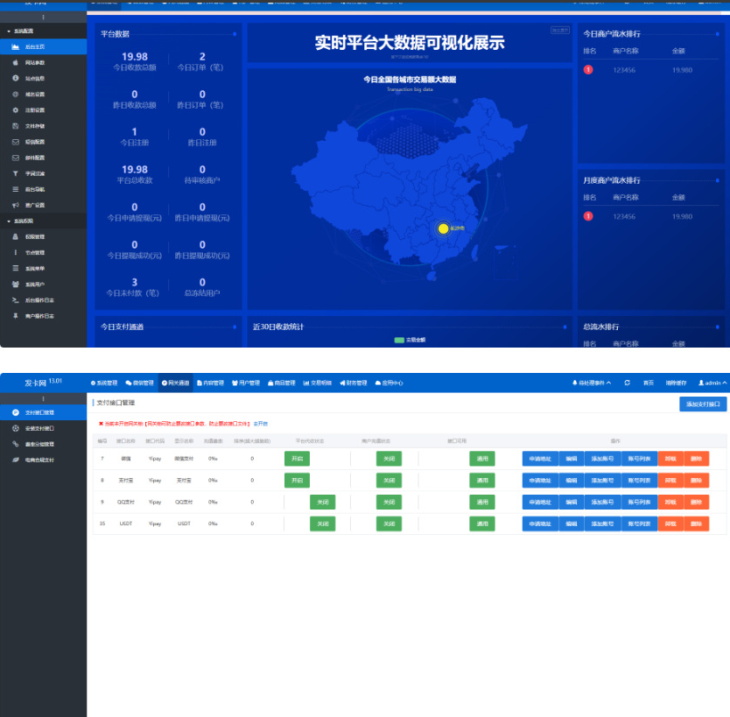Open the 应用中心 top menu
The height and width of the screenshot is (717, 730).
point(390,383)
